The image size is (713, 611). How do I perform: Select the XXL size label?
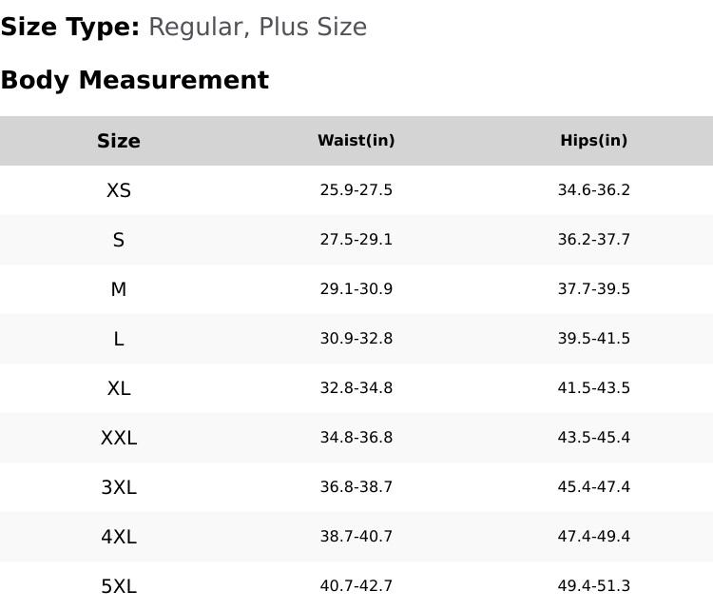pos(119,438)
